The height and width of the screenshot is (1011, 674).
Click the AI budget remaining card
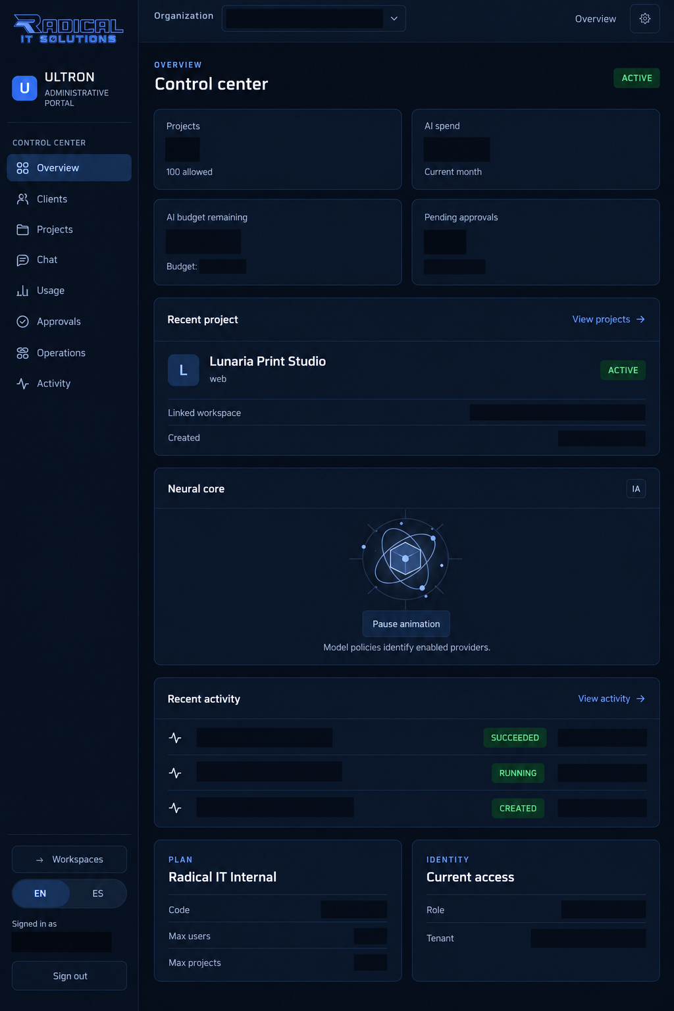click(x=278, y=242)
